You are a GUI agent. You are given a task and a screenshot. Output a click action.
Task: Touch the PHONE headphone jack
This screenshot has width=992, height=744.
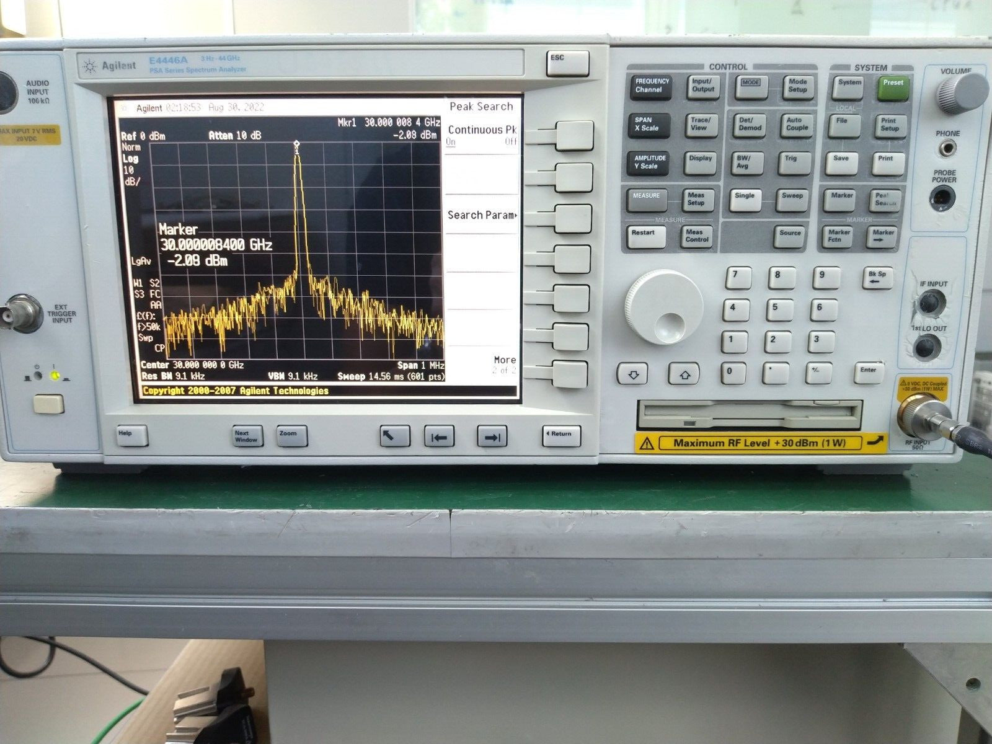[947, 149]
